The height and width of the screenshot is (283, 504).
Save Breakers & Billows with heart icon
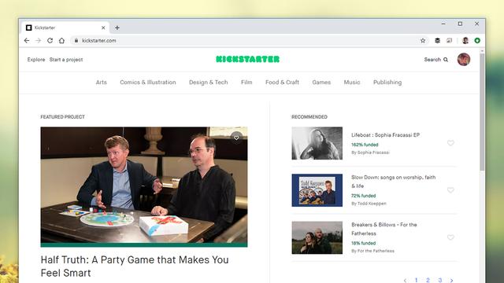[450, 237]
